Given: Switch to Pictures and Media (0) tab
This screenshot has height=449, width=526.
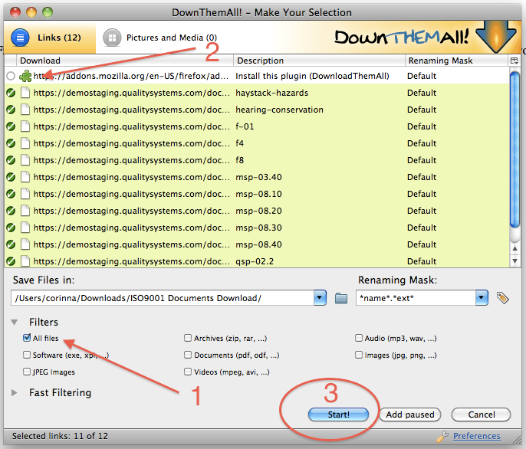Looking at the screenshot, I should pyautogui.click(x=160, y=38).
